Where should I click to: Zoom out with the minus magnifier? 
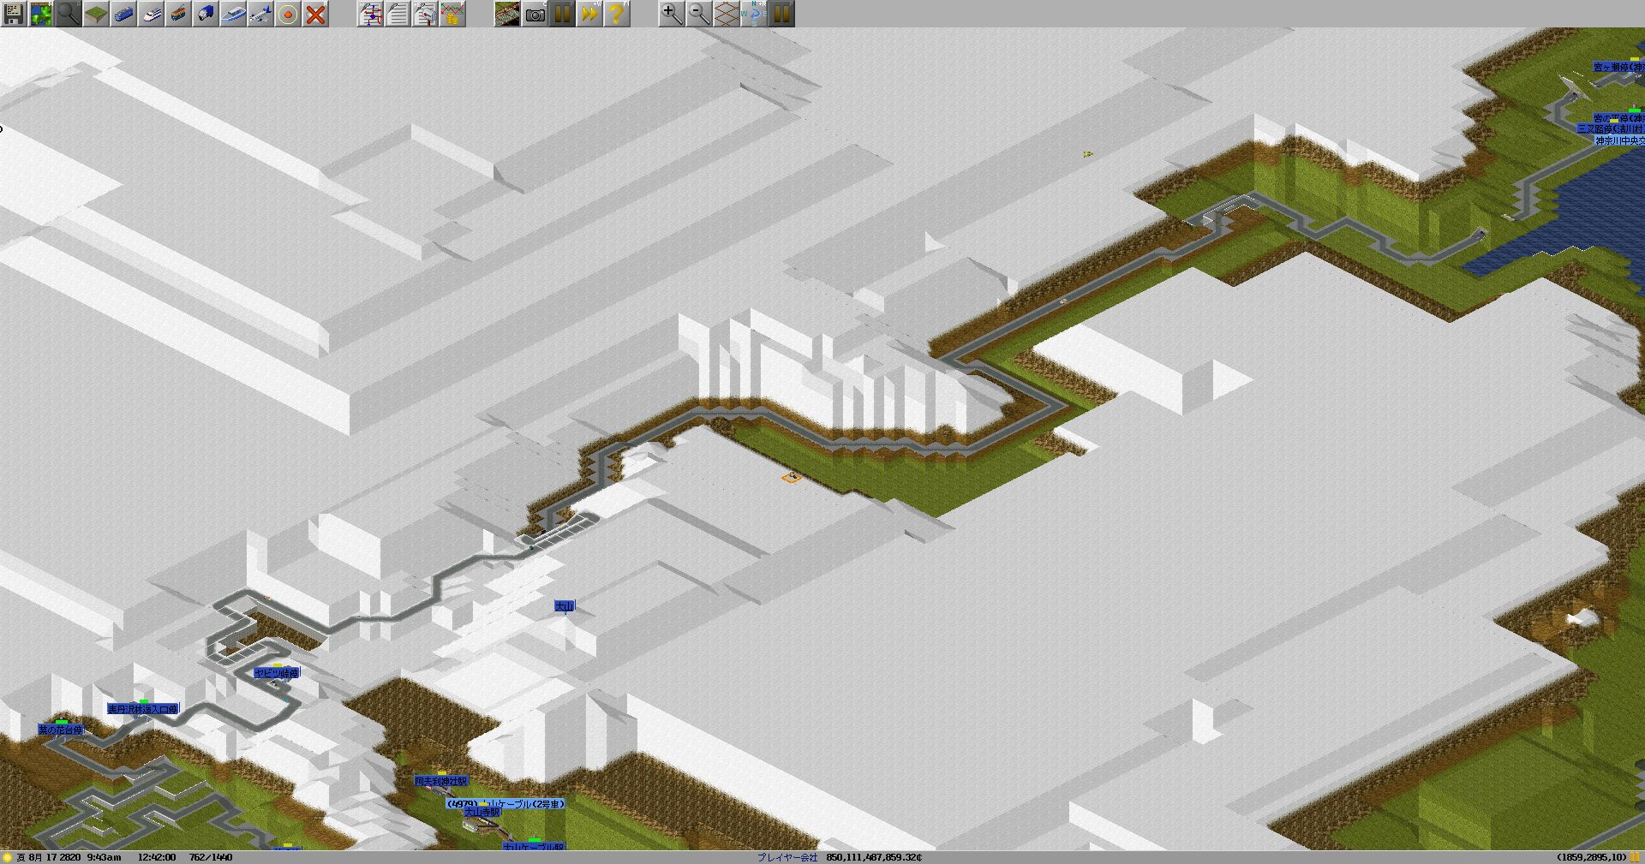coord(699,14)
